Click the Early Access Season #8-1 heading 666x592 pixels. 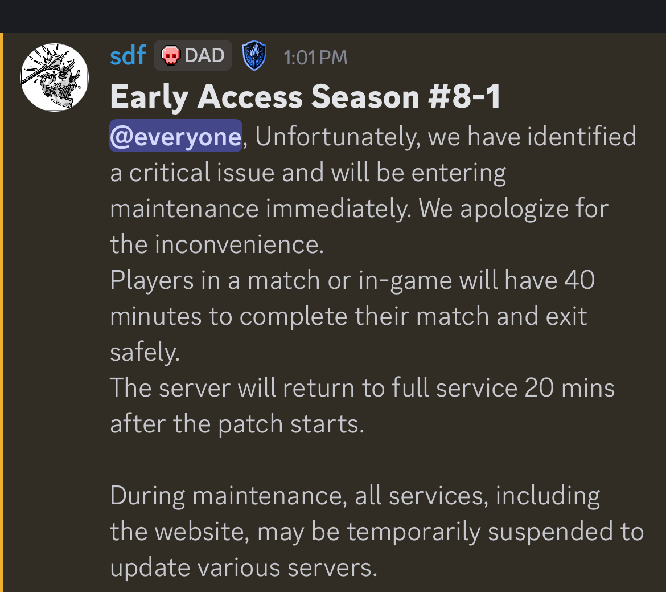point(305,97)
